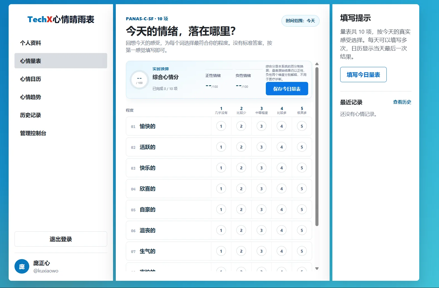
Task: Open 管理控制台 sidebar entry
Action: coord(61,133)
